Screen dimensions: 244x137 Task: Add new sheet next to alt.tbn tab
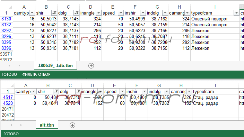coord(72,125)
